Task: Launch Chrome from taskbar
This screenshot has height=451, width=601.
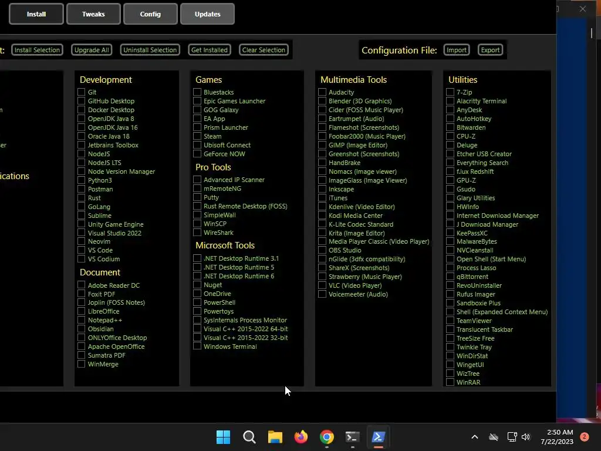Action: click(x=326, y=437)
